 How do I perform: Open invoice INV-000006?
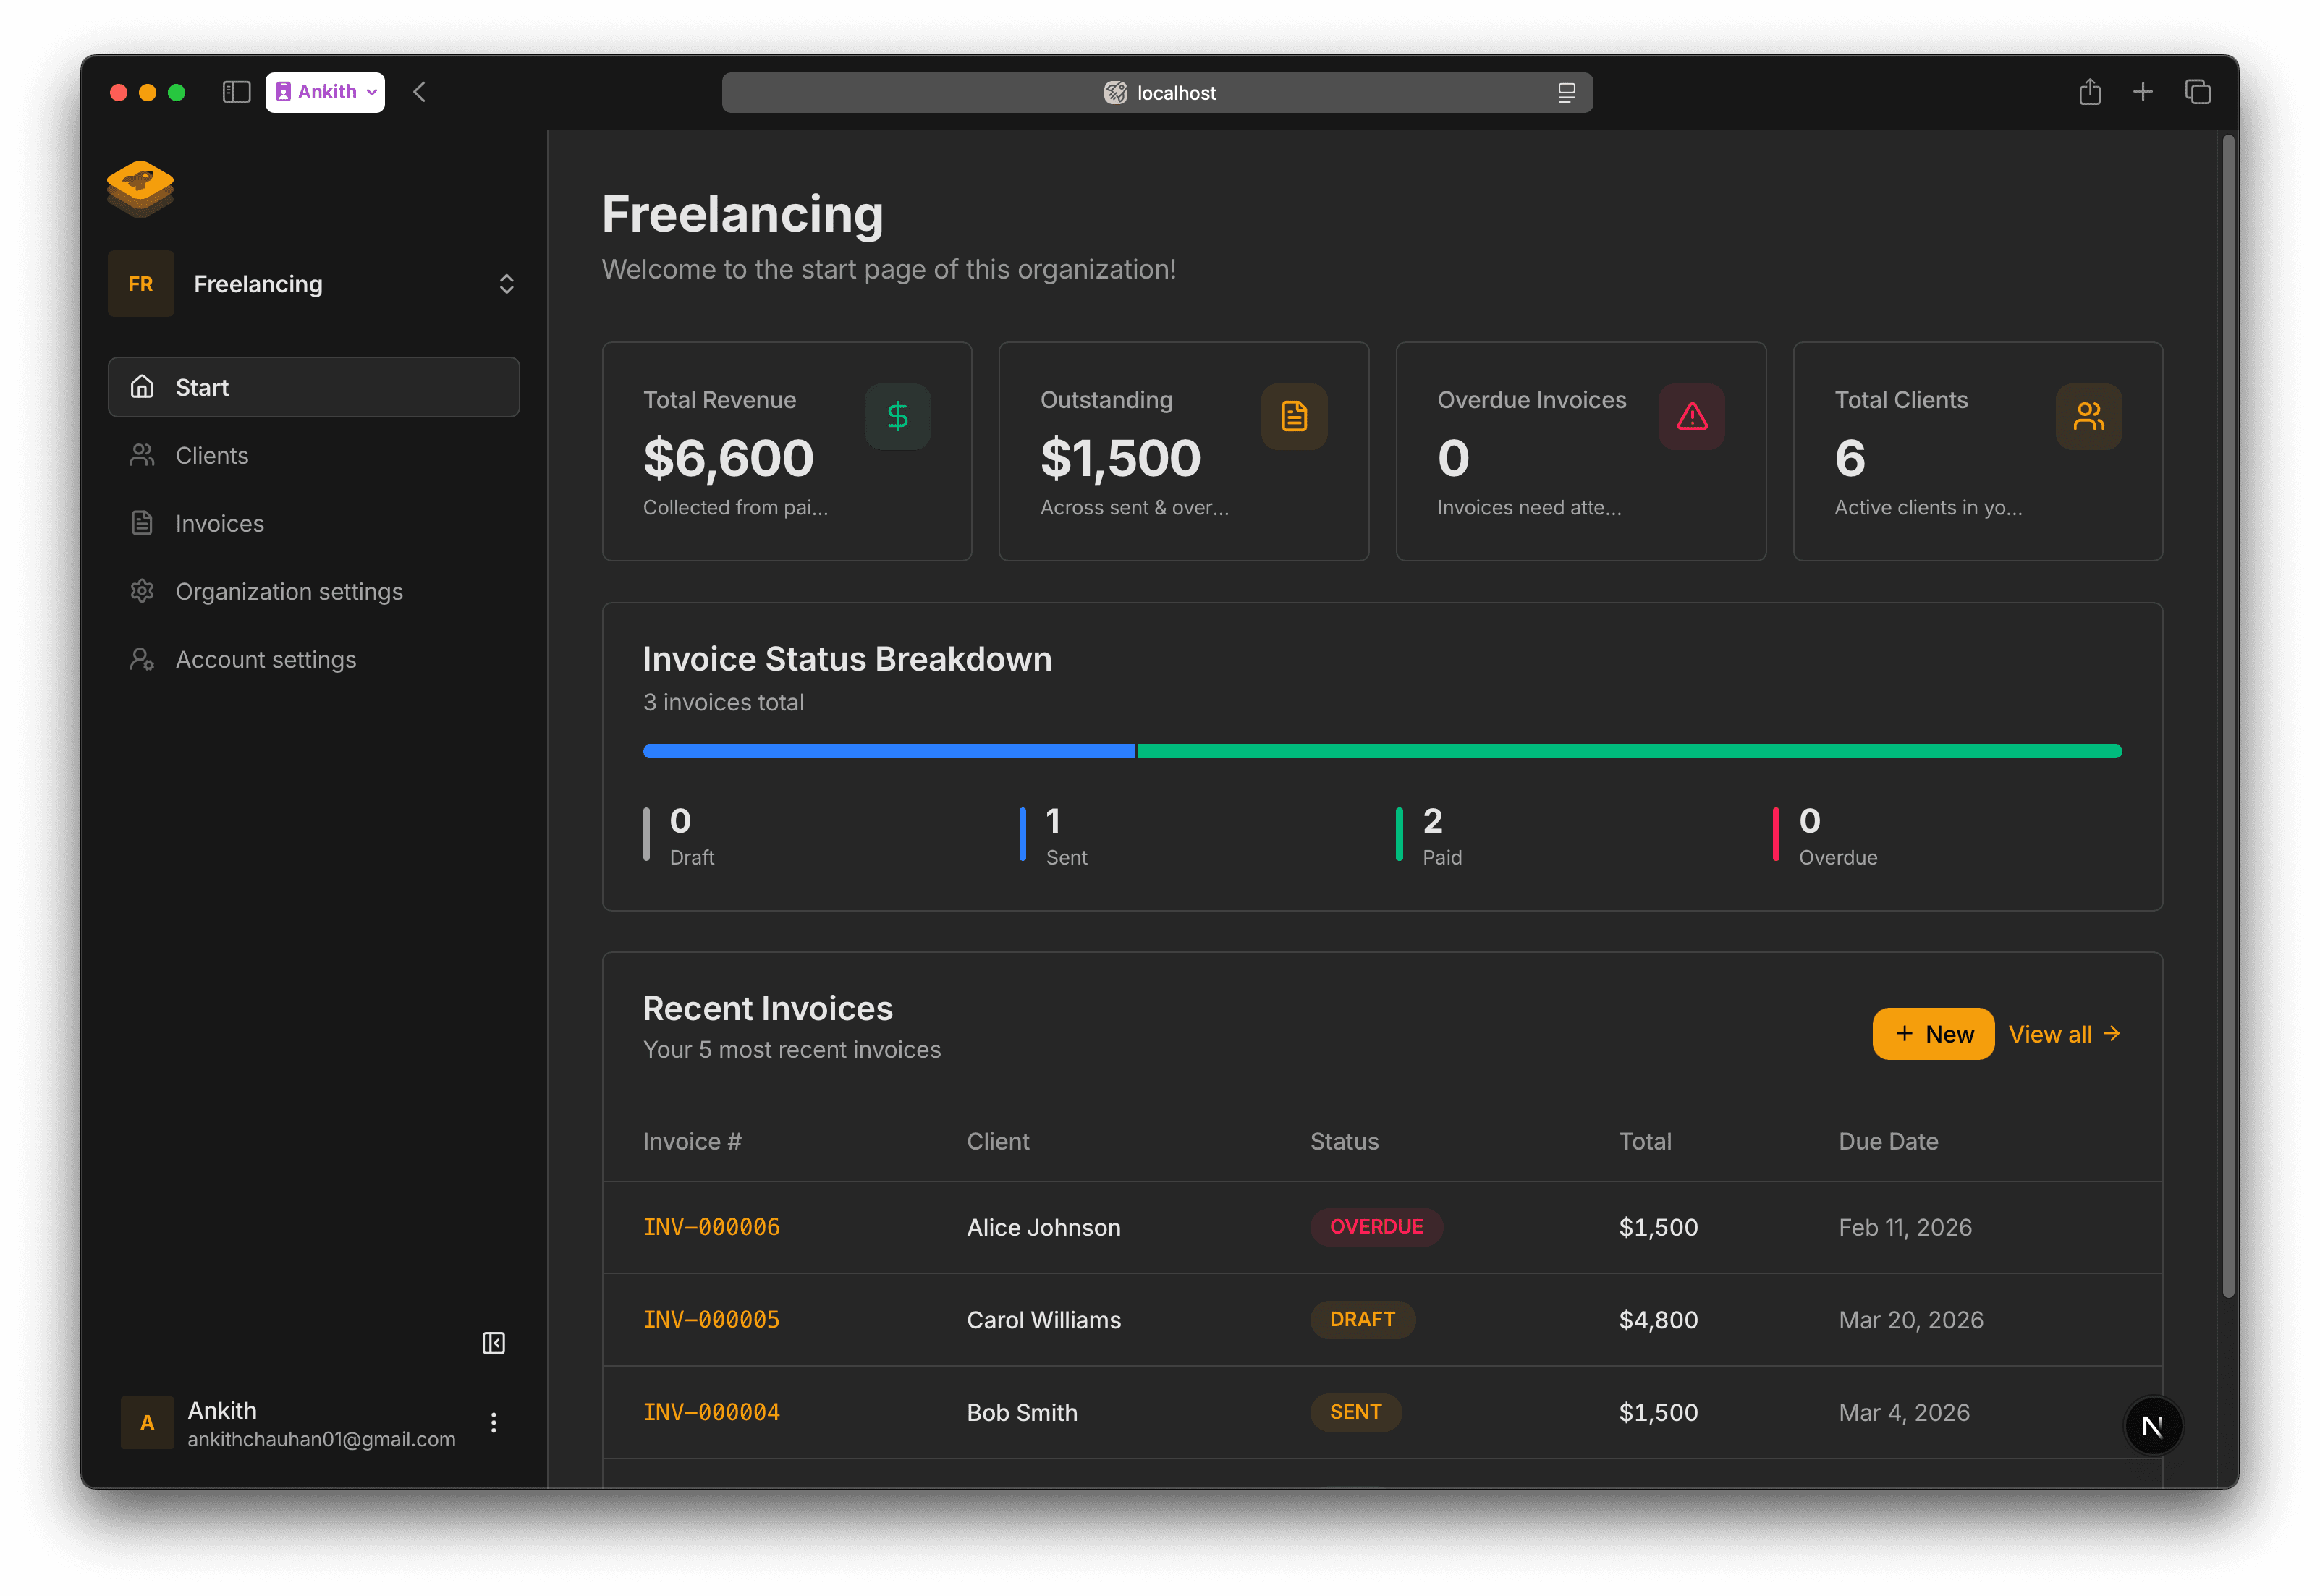point(711,1227)
